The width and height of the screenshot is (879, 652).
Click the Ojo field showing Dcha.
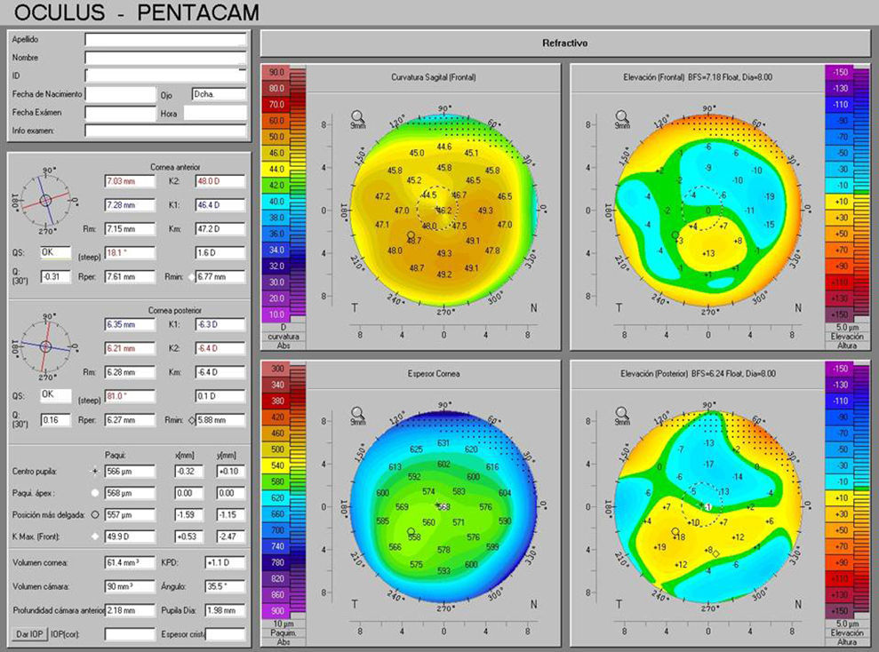(x=218, y=94)
